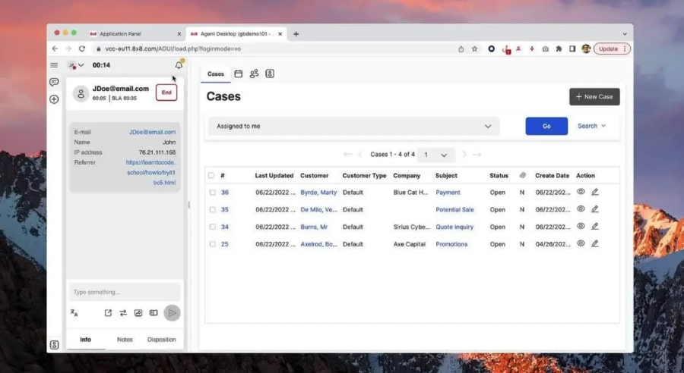Open the browser extensions puzzle icon

click(x=559, y=49)
